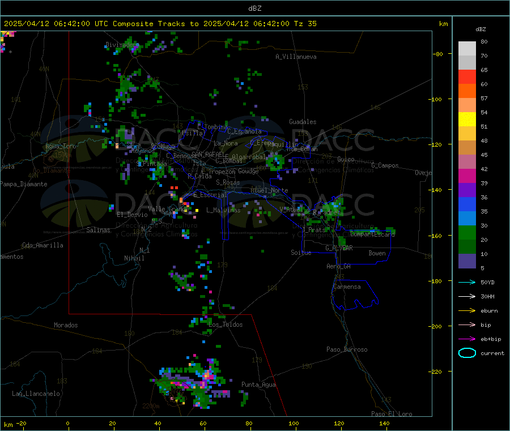510x431 pixels.
Task: Click the 'L_Malvinas' map label
Action: pyautogui.click(x=223, y=210)
